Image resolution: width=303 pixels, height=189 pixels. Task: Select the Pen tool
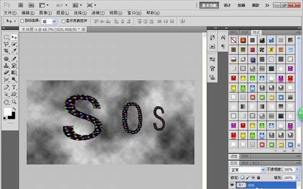7,87
